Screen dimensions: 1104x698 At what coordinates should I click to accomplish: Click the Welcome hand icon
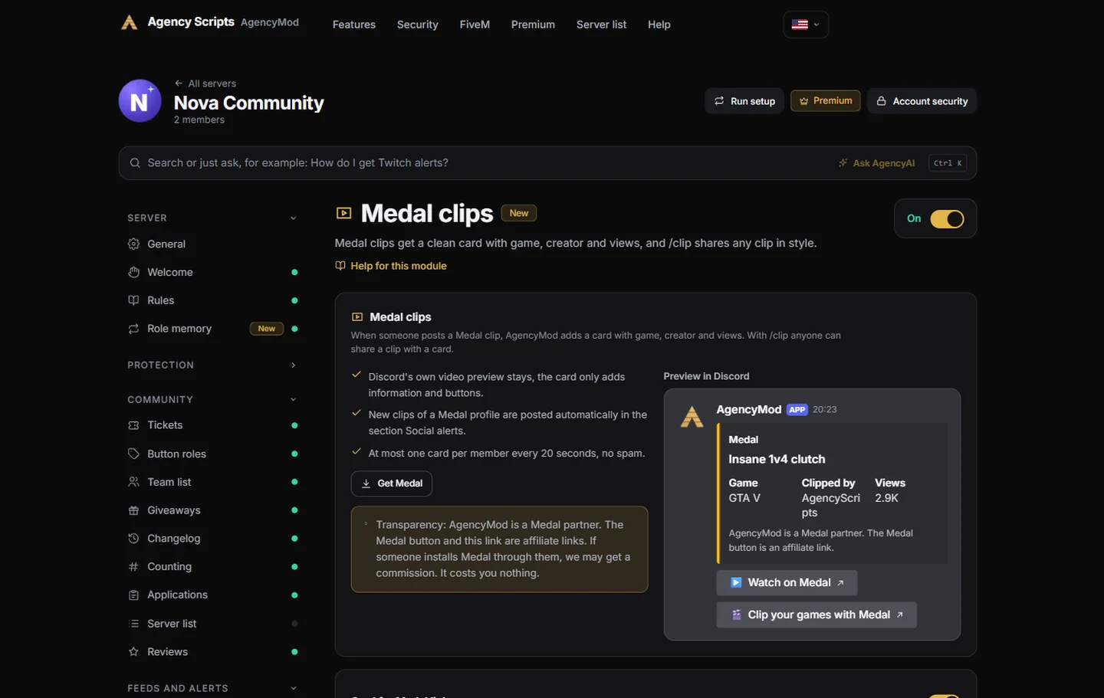tap(133, 272)
